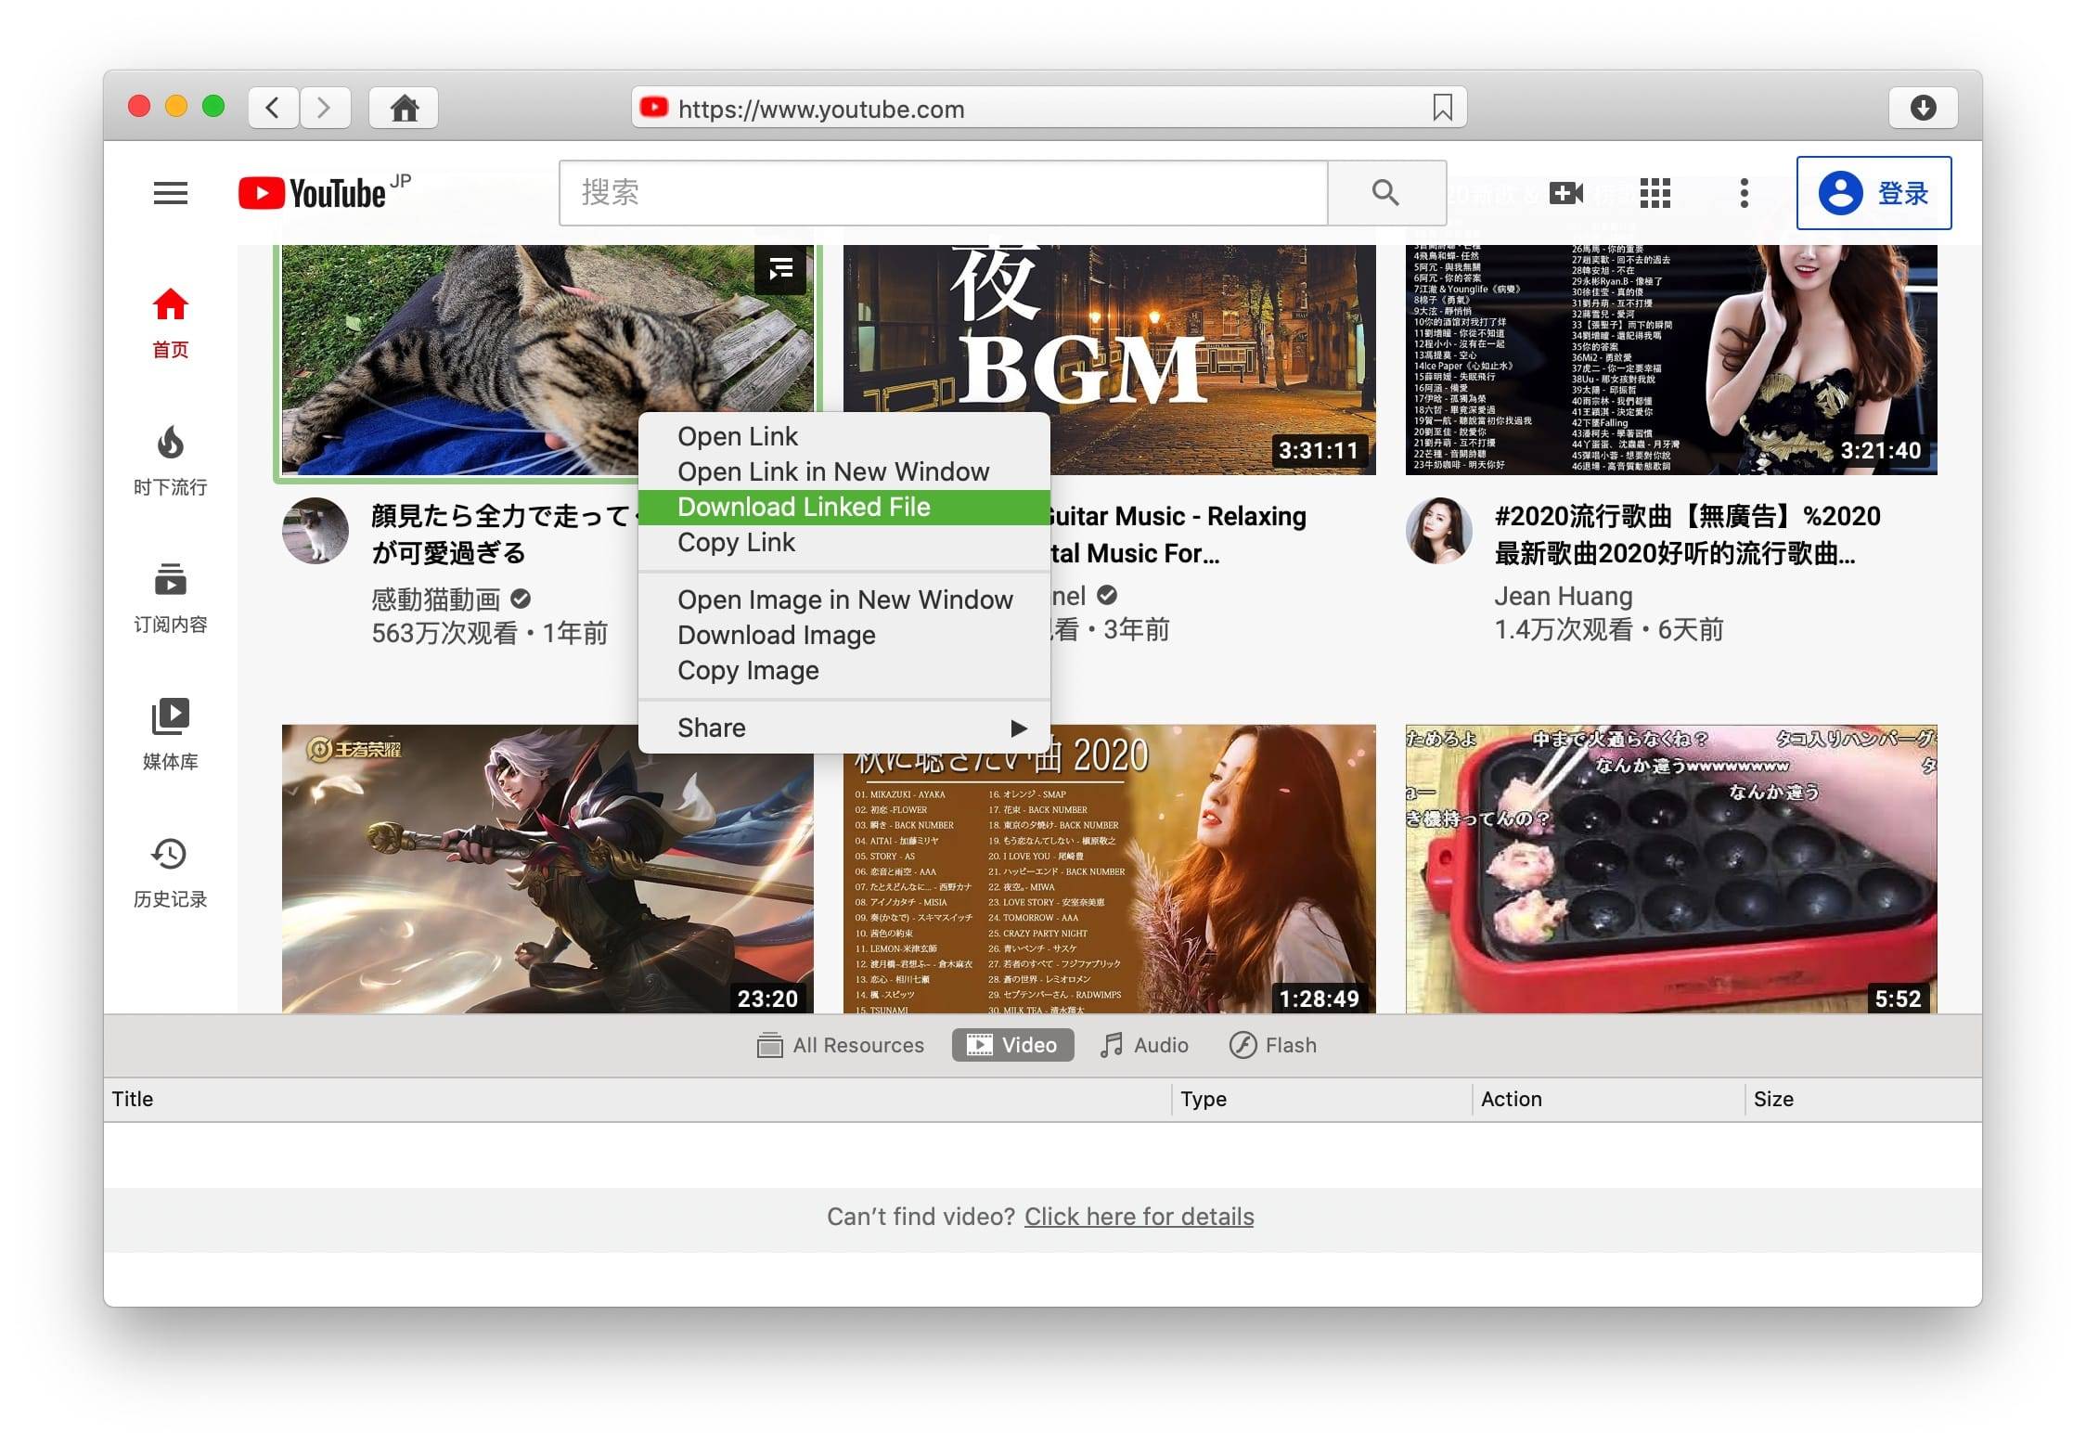2086x1444 pixels.
Task: Go to 首页 home in sidebar
Action: (x=171, y=323)
